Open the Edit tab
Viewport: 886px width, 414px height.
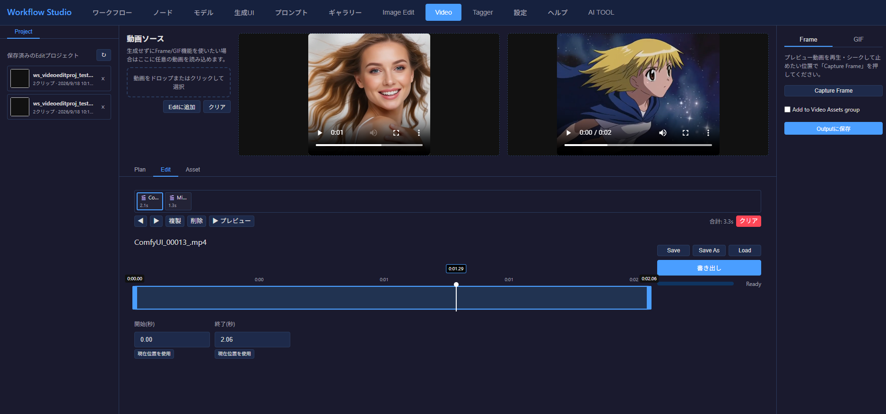point(165,170)
